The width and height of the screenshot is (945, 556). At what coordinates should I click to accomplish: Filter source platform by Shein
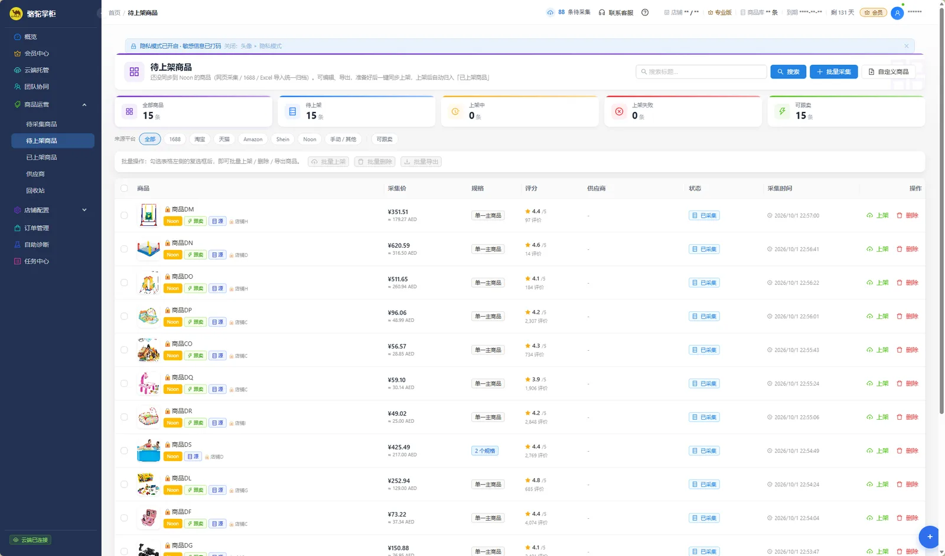(x=283, y=139)
